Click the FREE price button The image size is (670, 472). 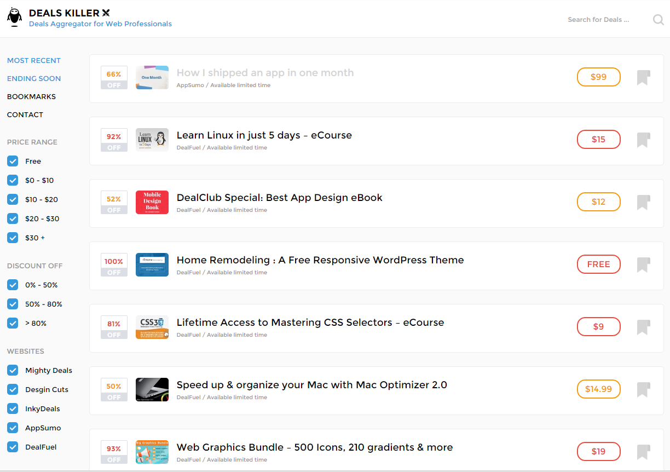[x=599, y=264]
